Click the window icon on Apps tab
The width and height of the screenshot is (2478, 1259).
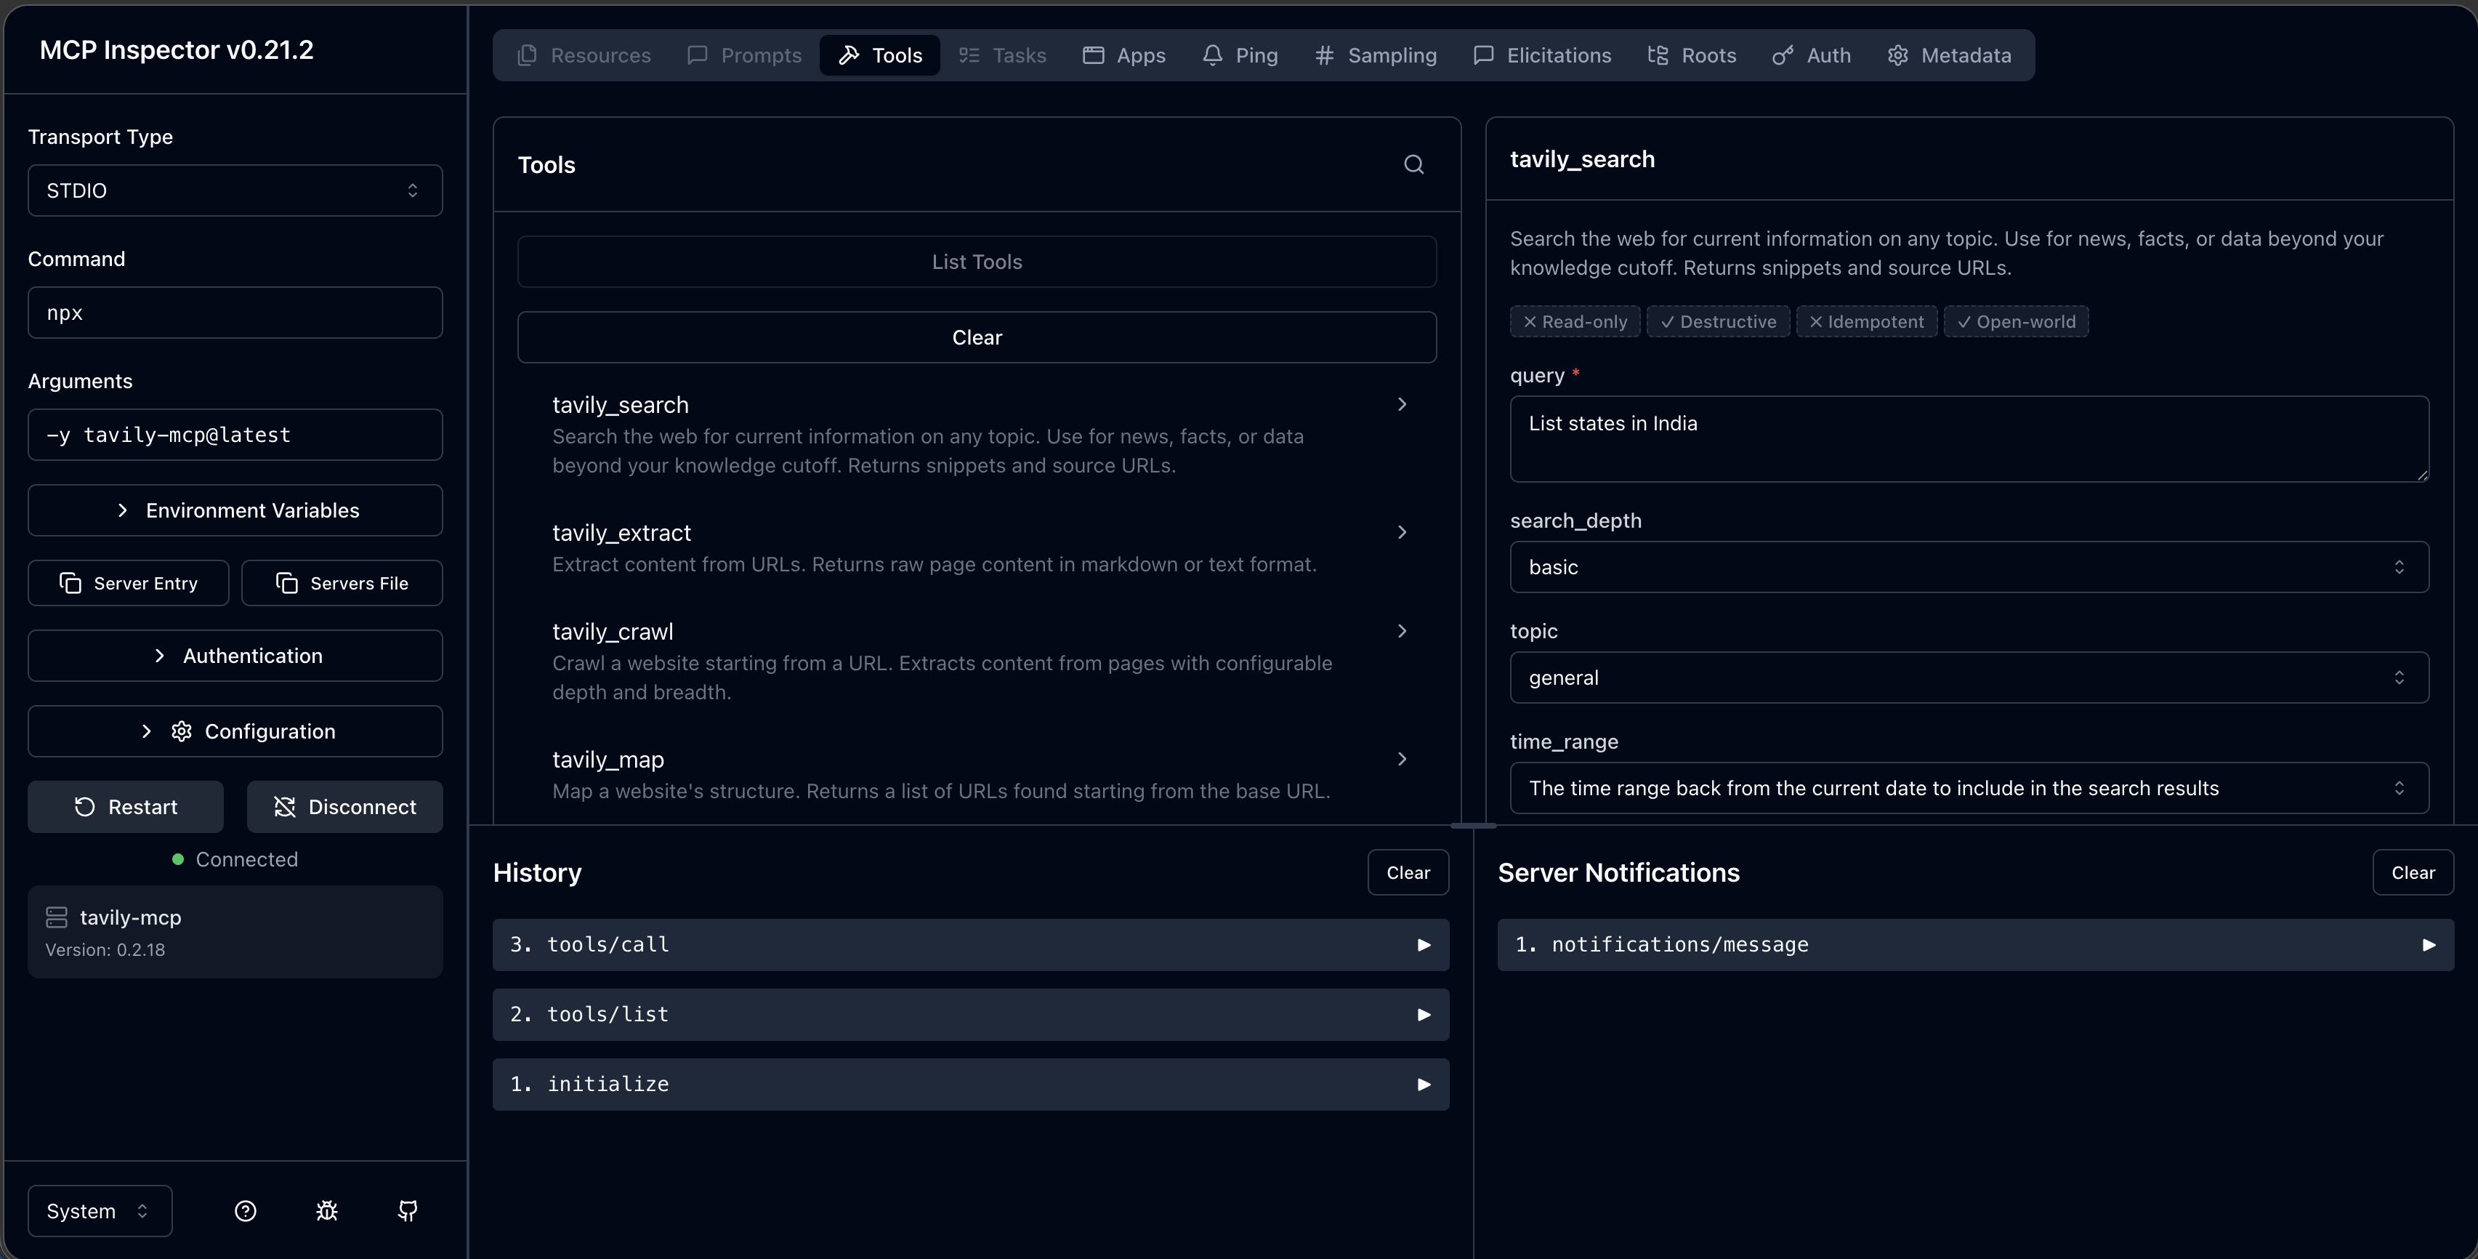coord(1093,56)
